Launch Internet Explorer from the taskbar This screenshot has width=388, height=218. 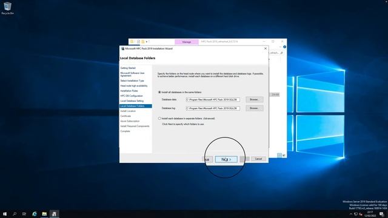click(35, 214)
